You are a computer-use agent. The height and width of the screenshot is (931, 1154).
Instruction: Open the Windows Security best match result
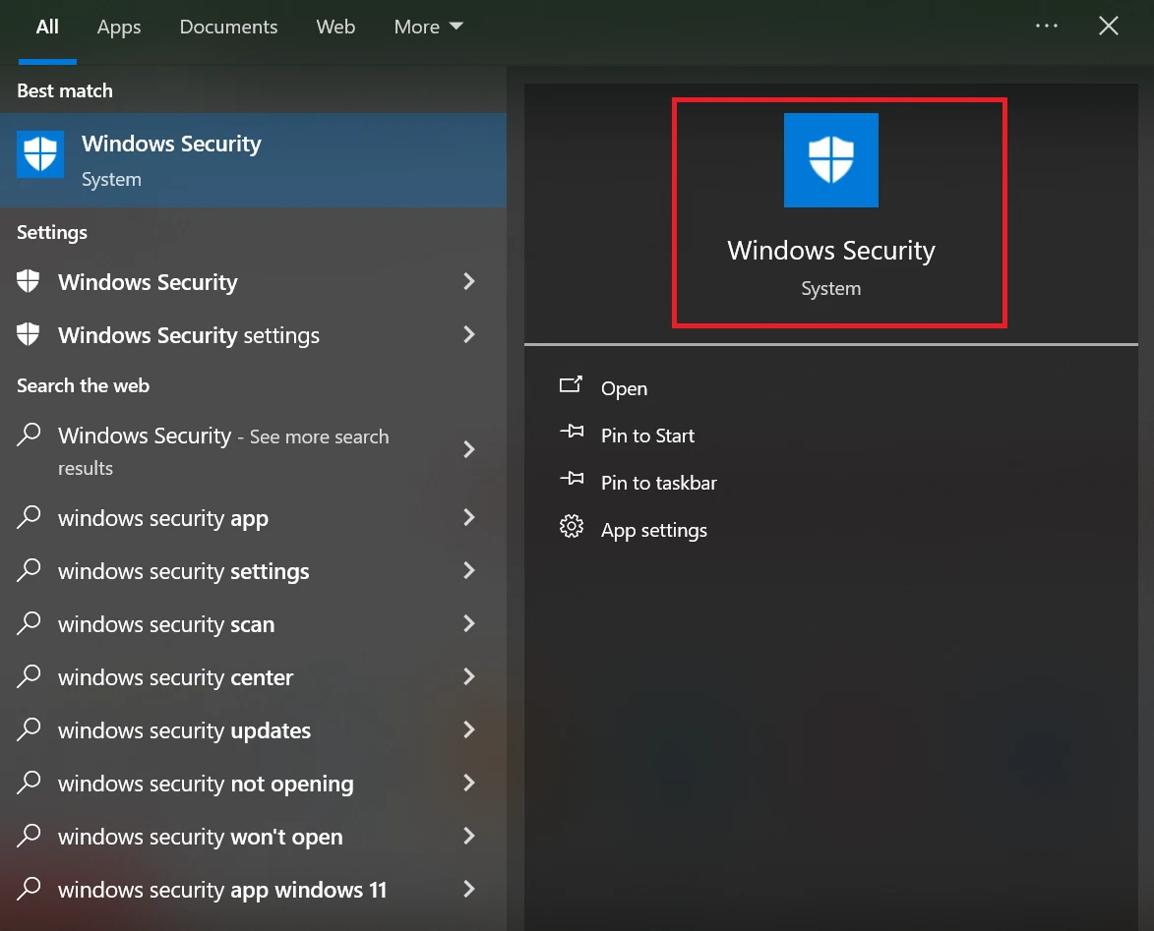click(253, 159)
